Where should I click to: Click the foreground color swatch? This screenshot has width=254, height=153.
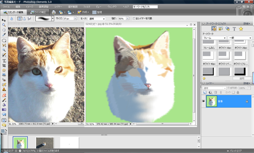click(x=3, y=131)
